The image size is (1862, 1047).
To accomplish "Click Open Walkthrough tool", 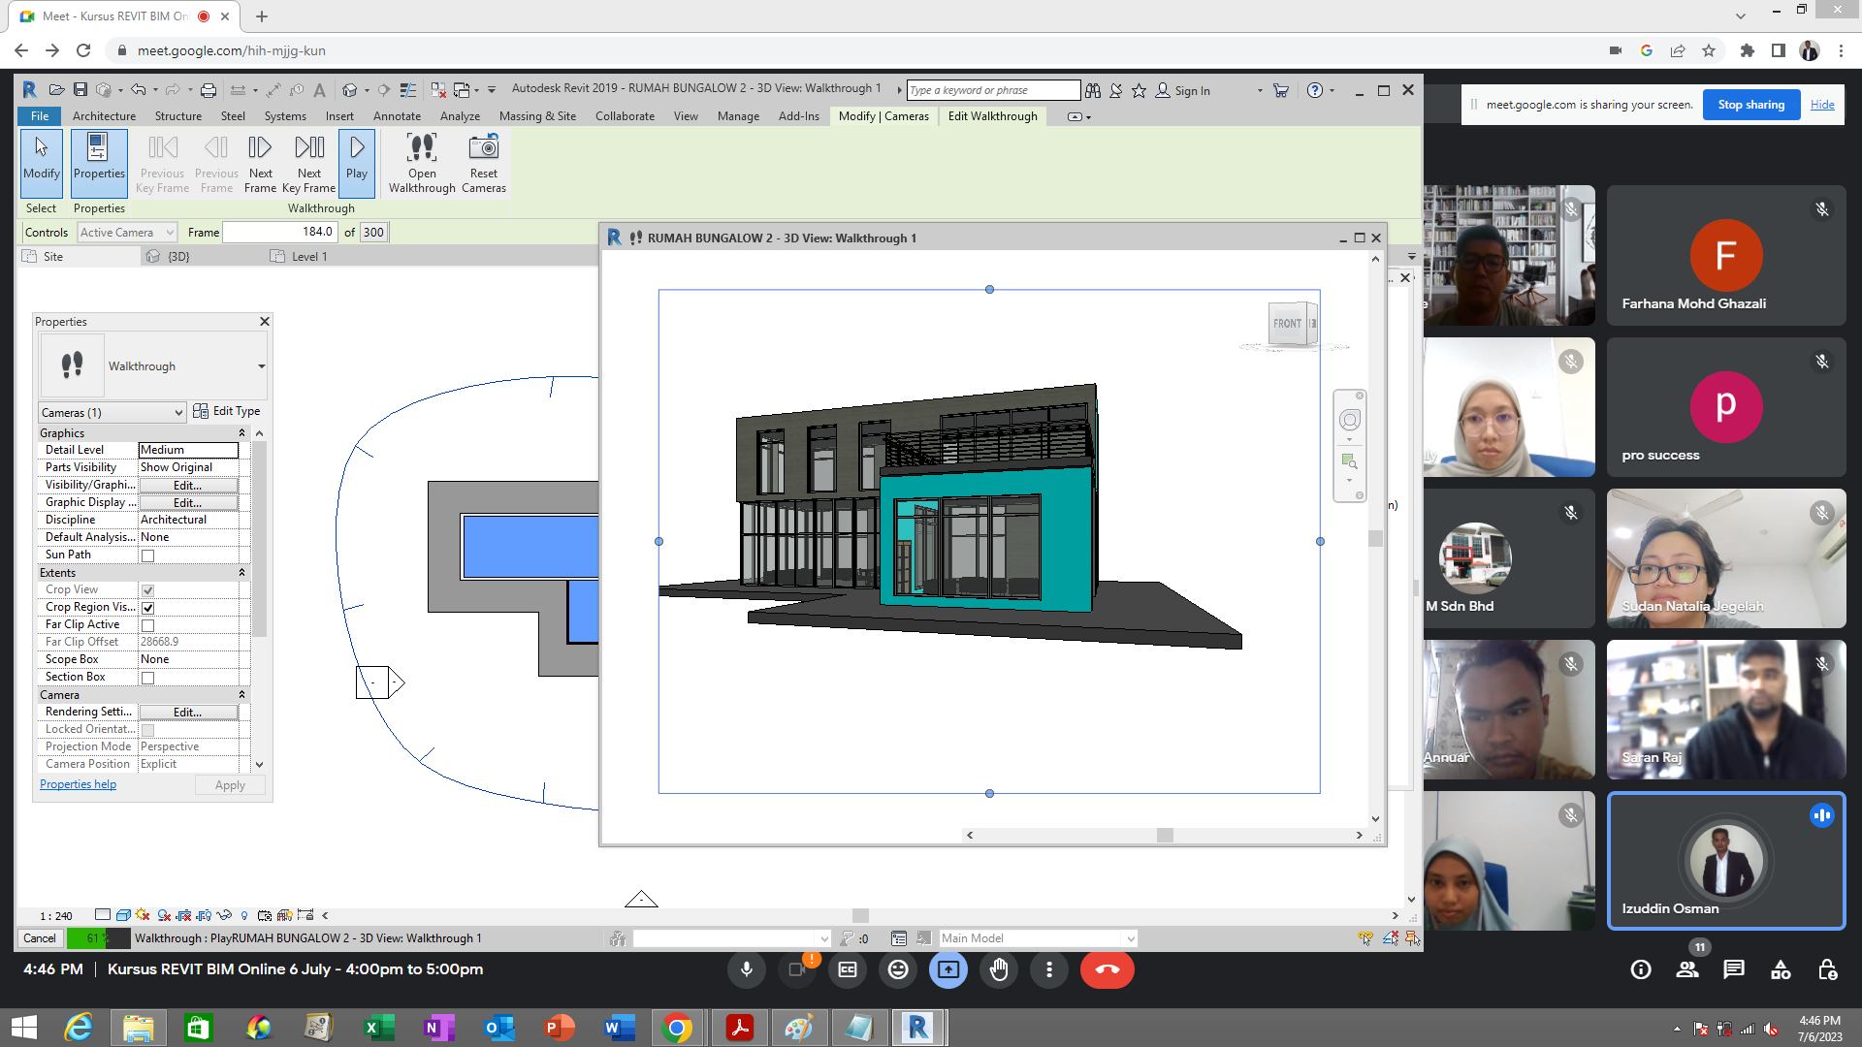I will click(422, 163).
